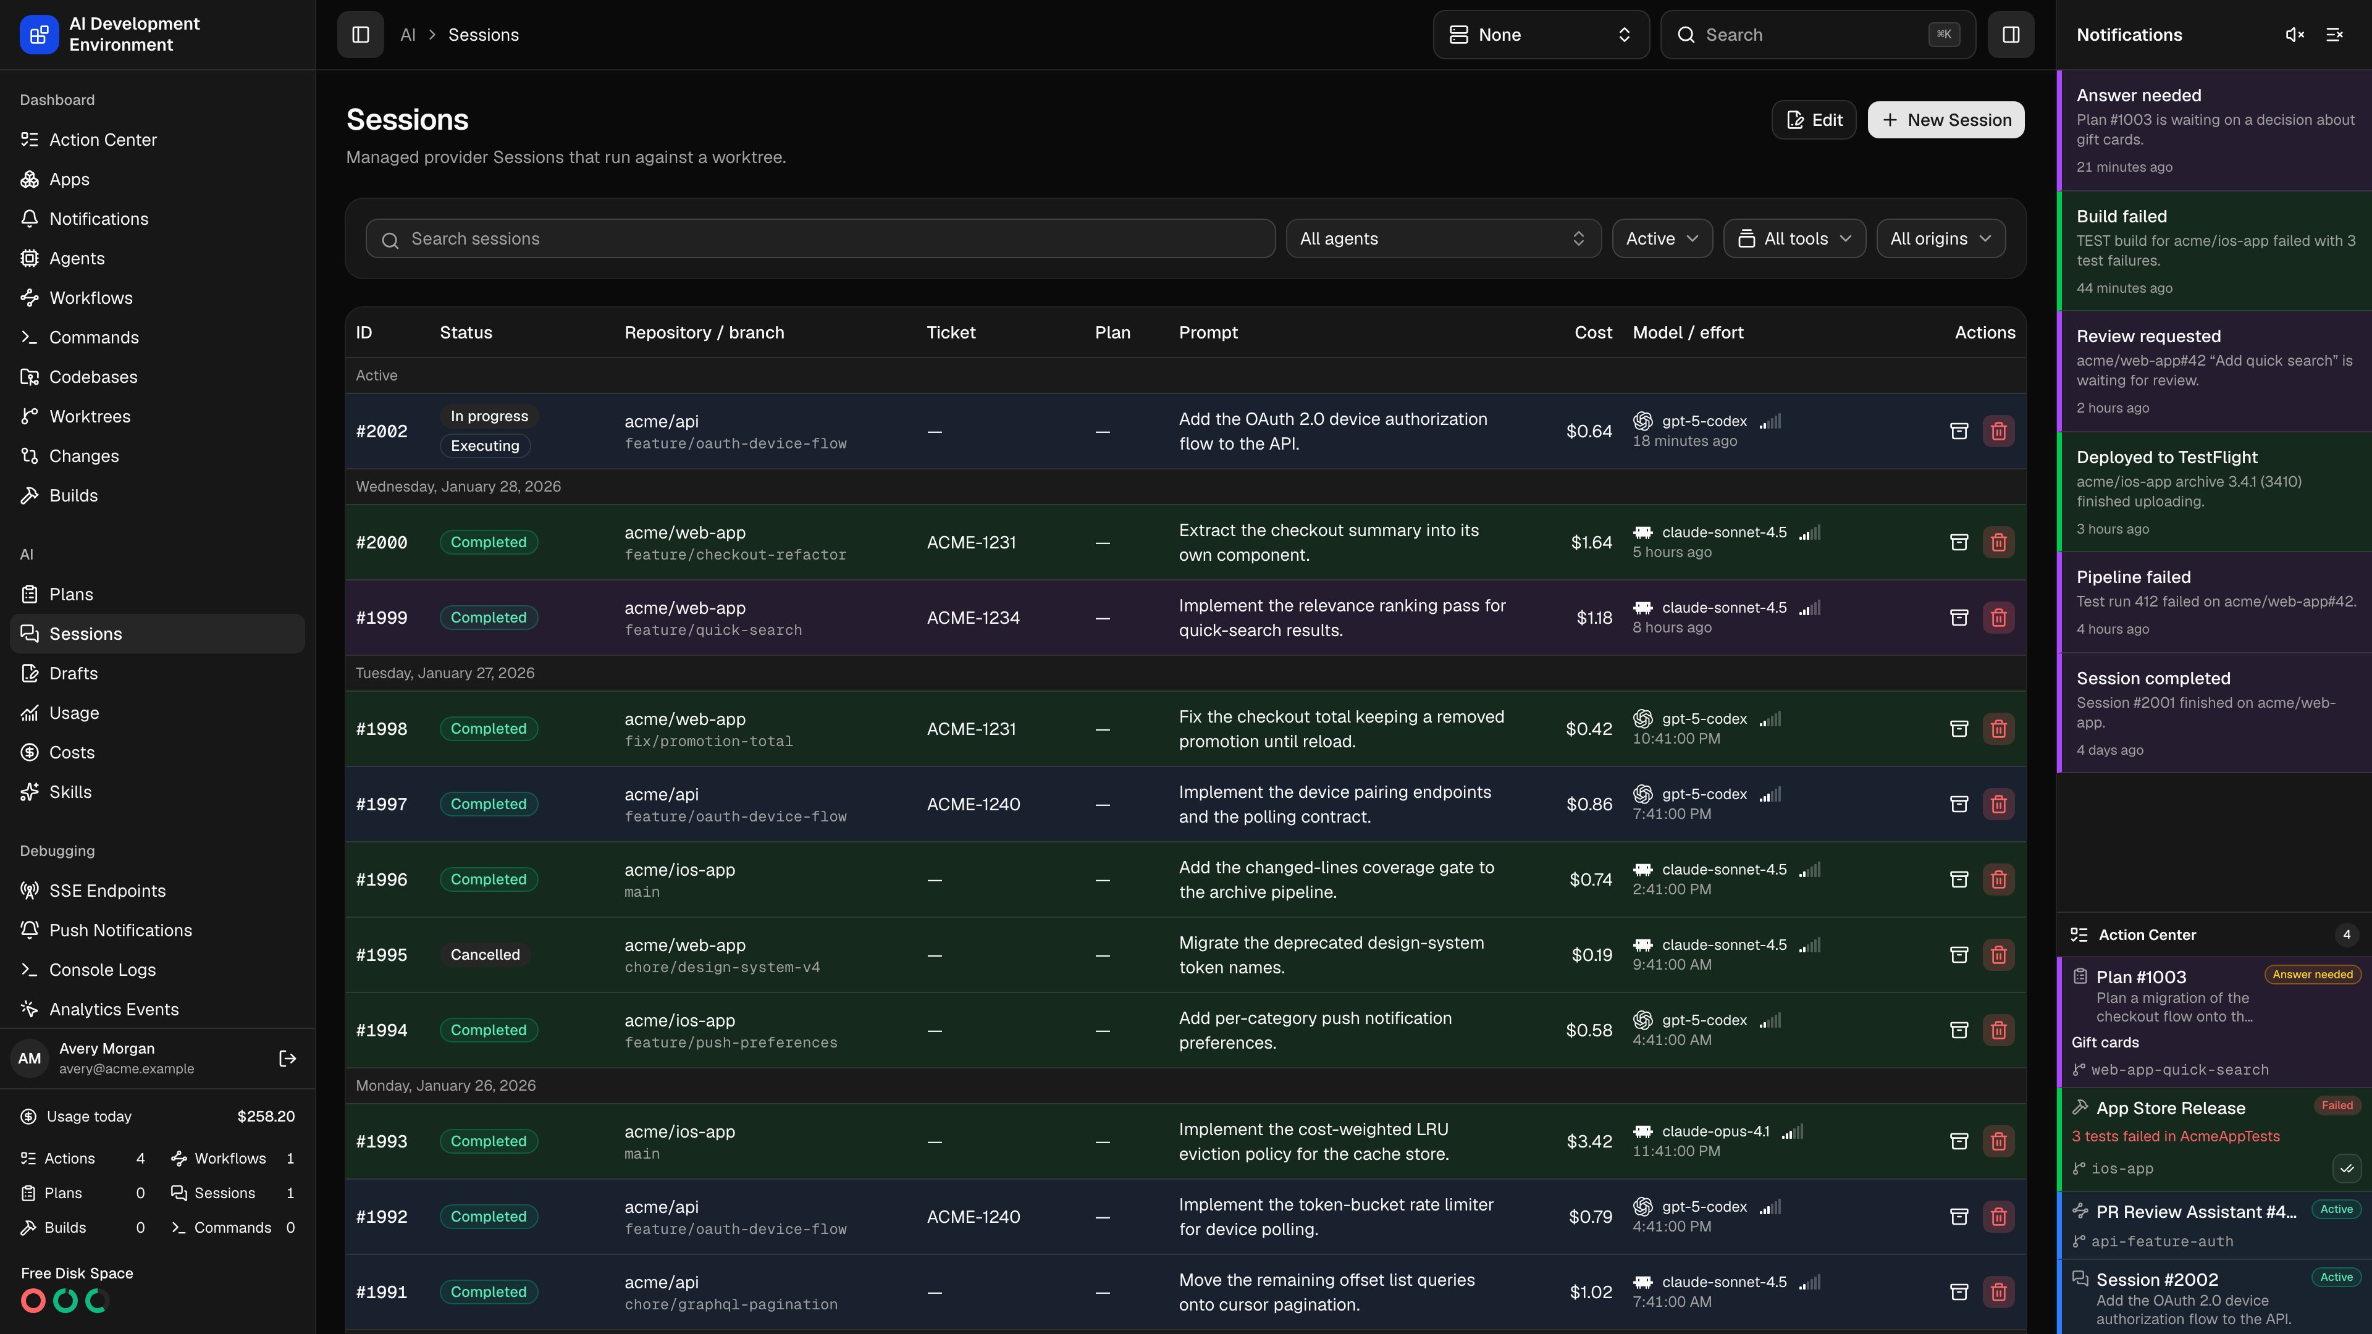Toggle the right notifications panel icon
This screenshot has width=2372, height=1334.
click(x=2011, y=35)
